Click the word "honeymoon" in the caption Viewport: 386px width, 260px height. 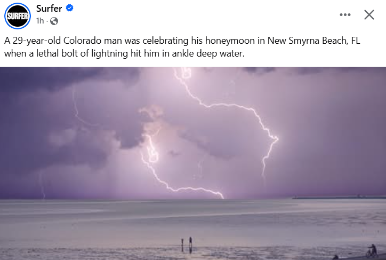pos(230,41)
